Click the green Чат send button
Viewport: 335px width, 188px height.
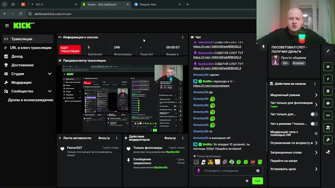[258, 181]
